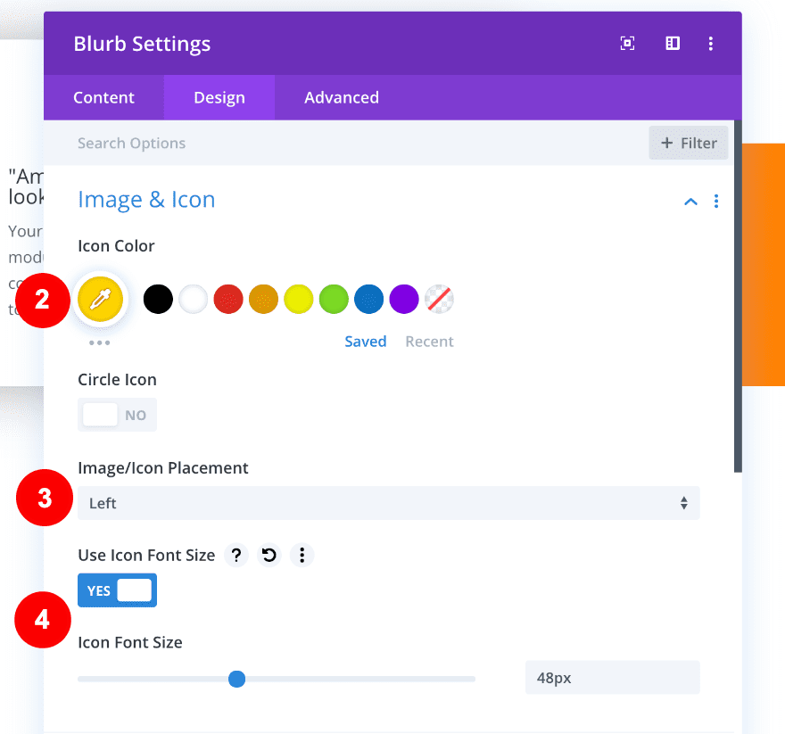Open help for Use Icon Font Size
The width and height of the screenshot is (785, 734).
235,556
